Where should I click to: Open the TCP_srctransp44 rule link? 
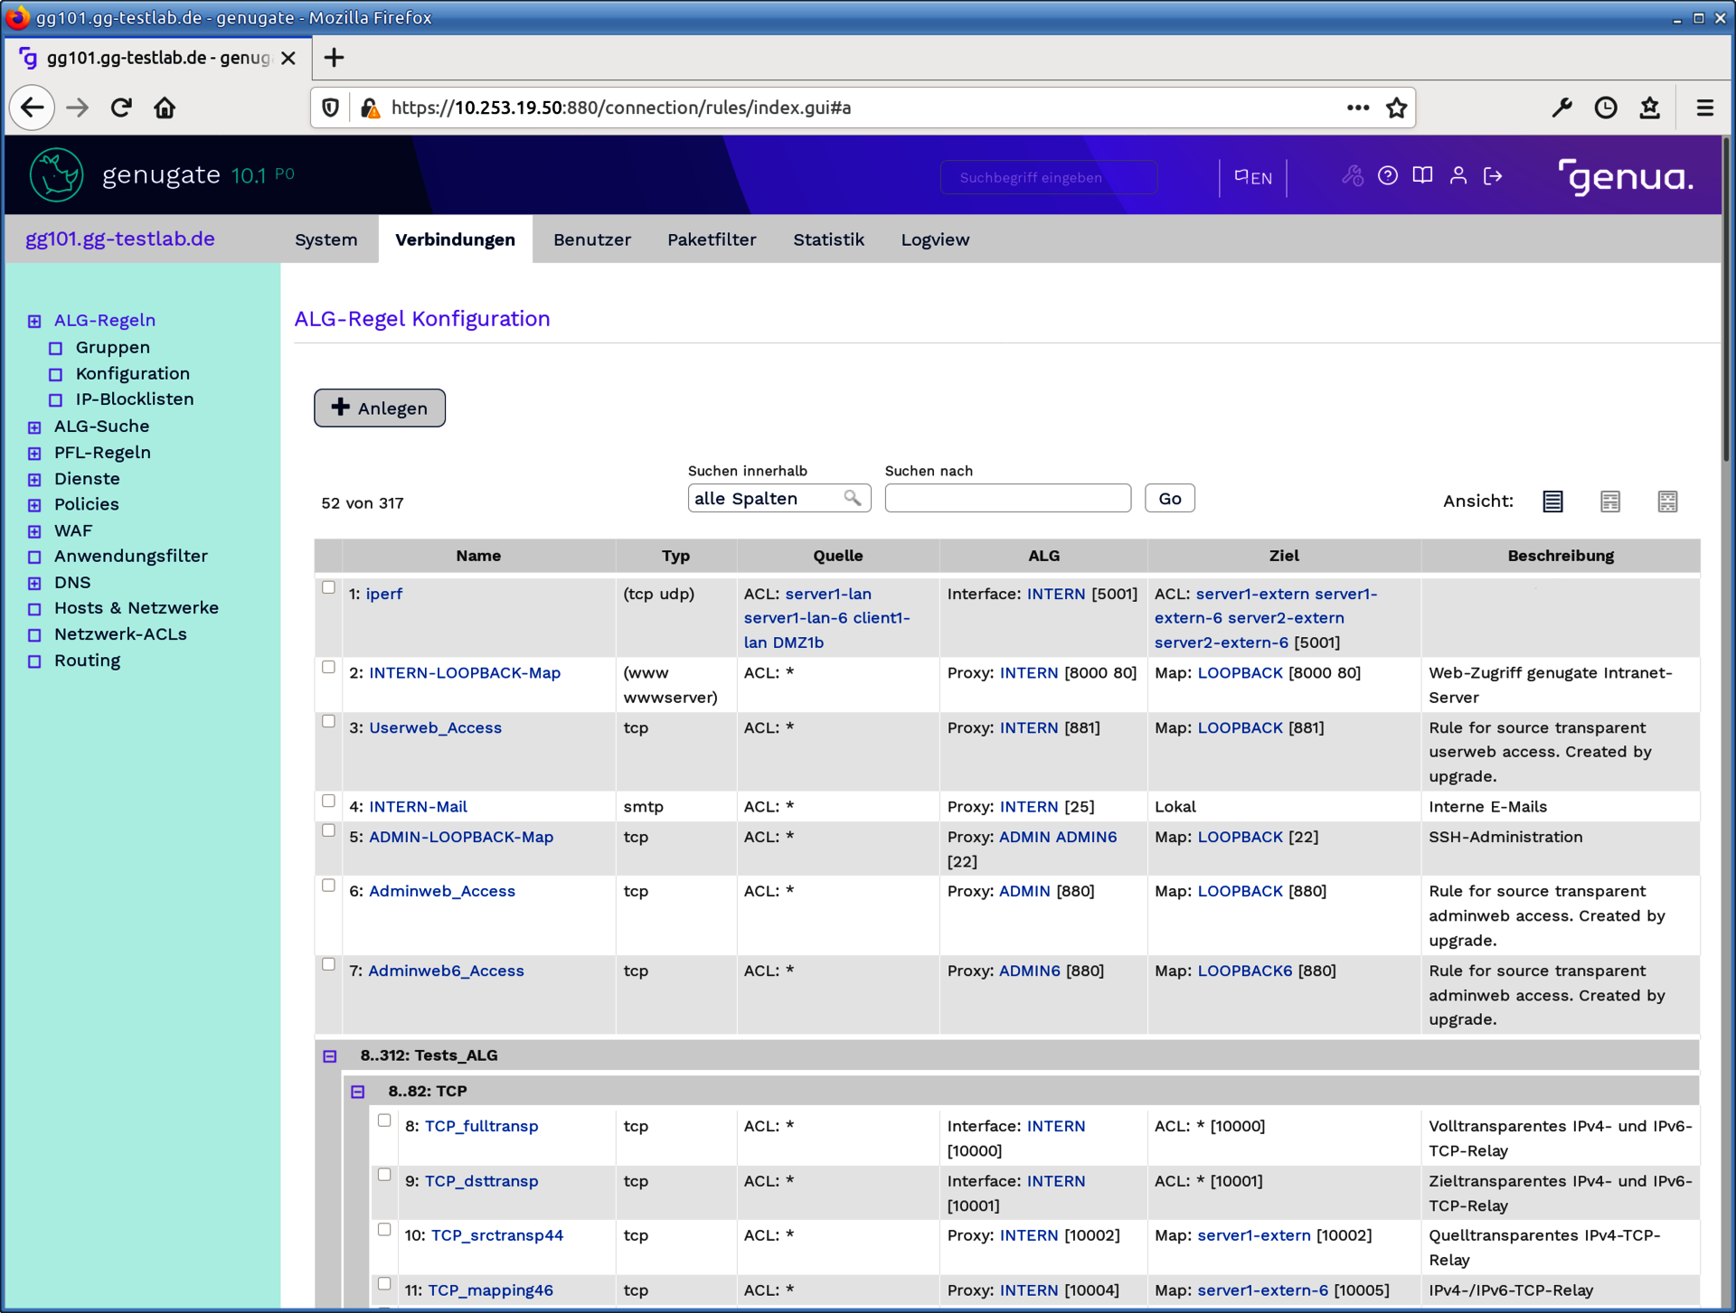point(497,1234)
